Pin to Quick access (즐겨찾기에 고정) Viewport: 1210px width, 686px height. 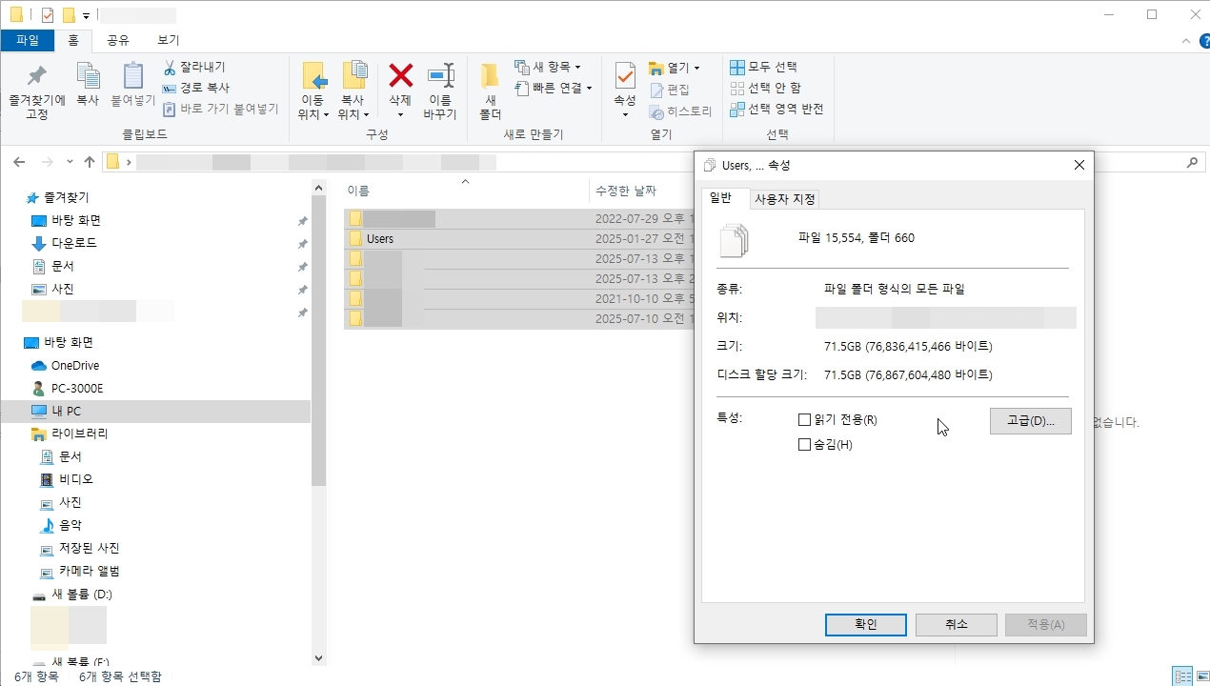(x=36, y=91)
